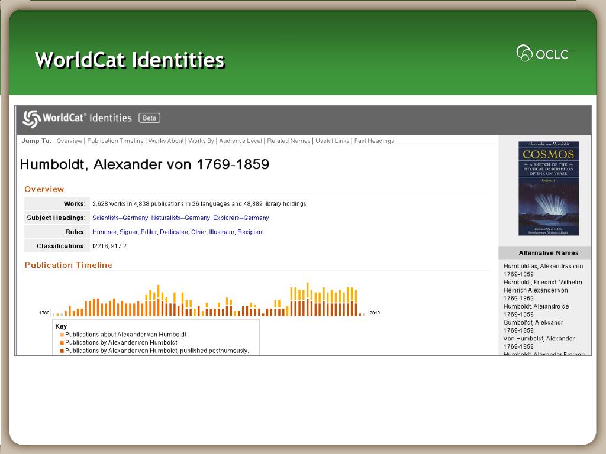The width and height of the screenshot is (606, 454).
Task: Click the WorldCat Identities swirl logo
Action: [x=31, y=118]
